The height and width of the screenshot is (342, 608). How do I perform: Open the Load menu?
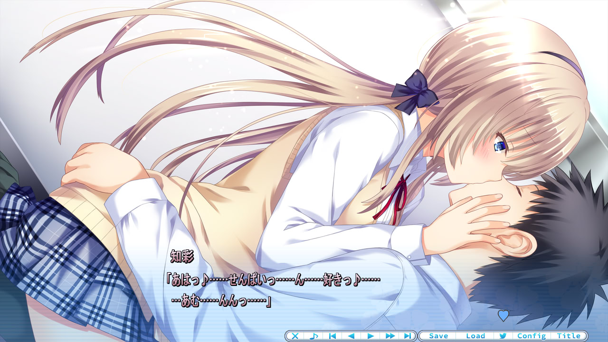click(x=475, y=336)
